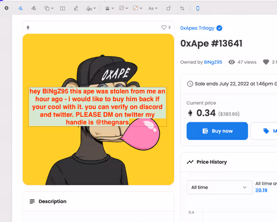Viewport: 277px width, 222px height.
Task: Select the Sketch pen tool
Action: click(x=20, y=8)
